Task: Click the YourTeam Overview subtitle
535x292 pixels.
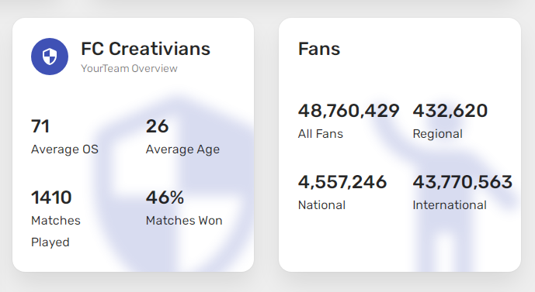Action: tap(129, 68)
